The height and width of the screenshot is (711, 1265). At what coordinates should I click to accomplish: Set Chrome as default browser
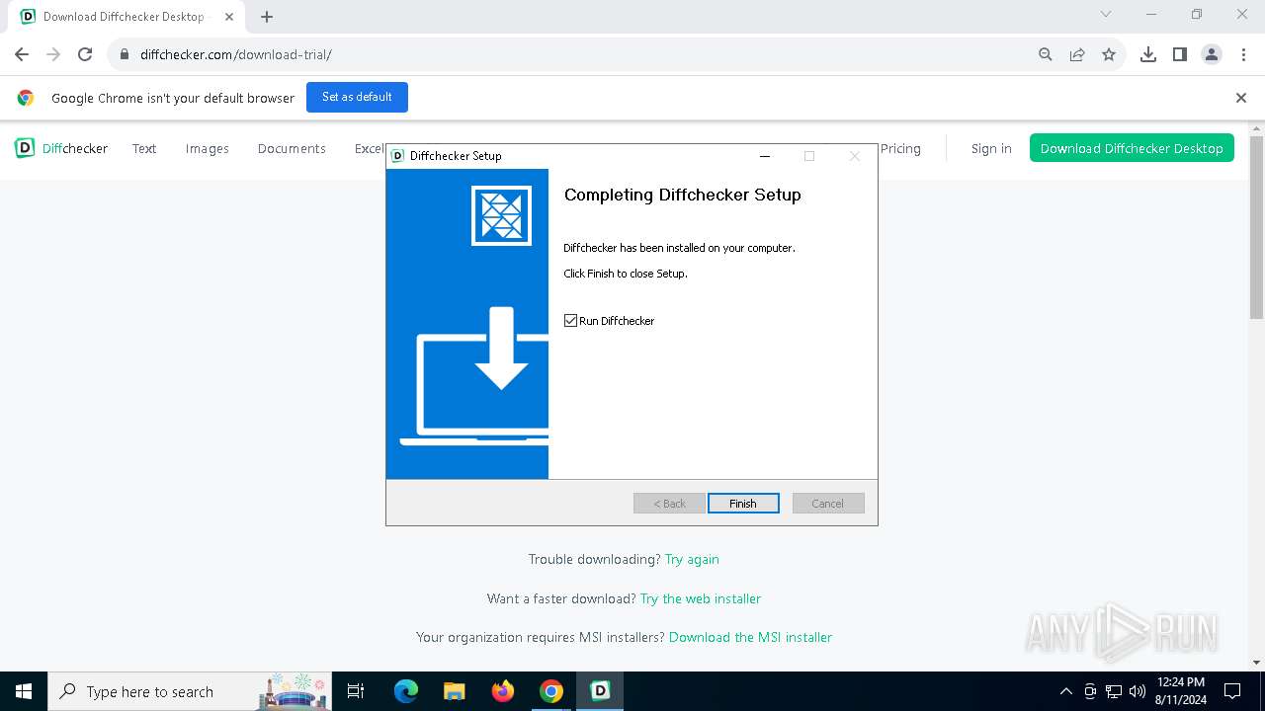(x=357, y=97)
